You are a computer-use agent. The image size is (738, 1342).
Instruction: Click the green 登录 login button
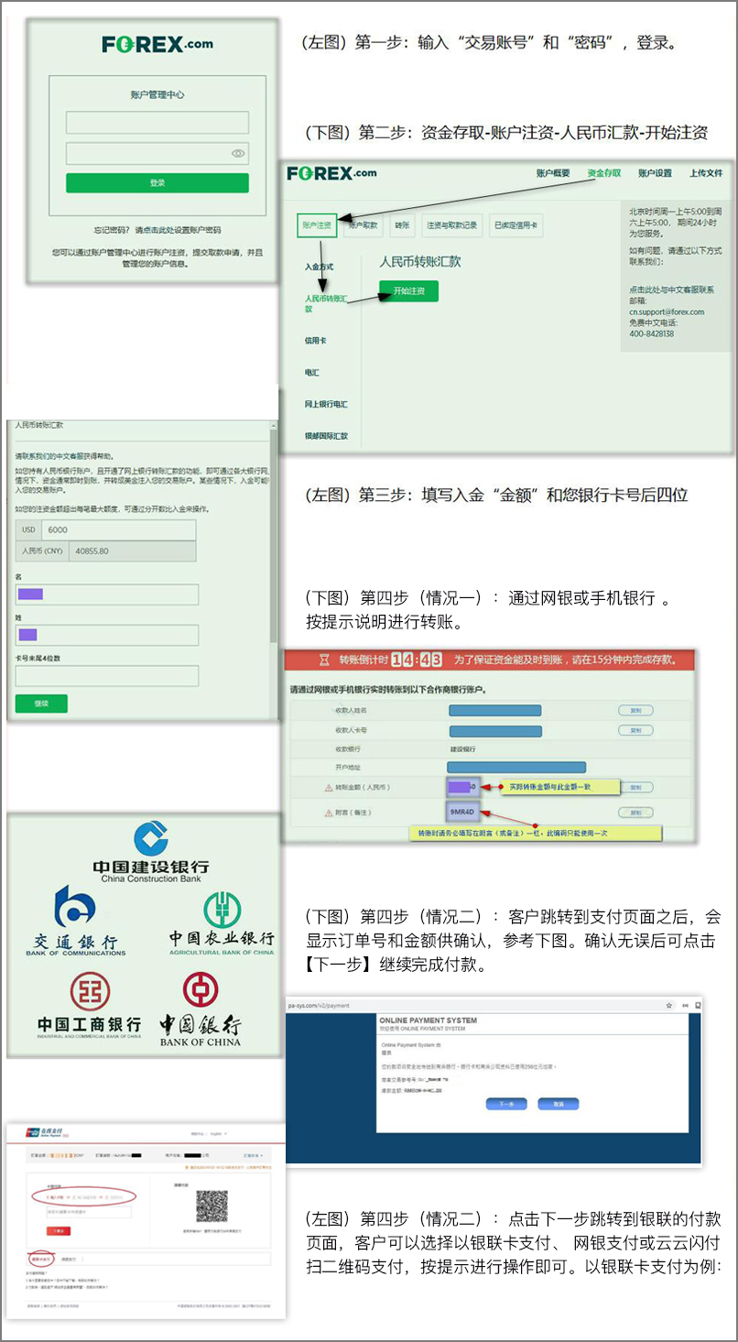click(157, 183)
